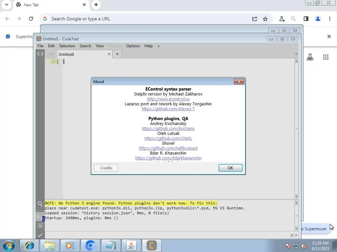337x252 pixels.
Task: Click the console 'NOTE: No Python 3 engine found' line
Action: pyautogui.click(x=131, y=203)
